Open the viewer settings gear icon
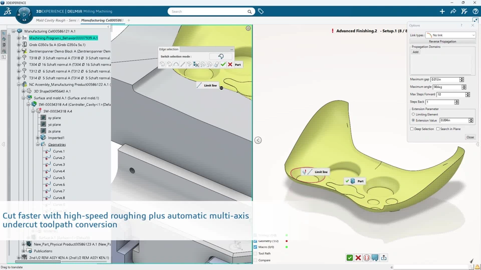This screenshot has height=270, width=481. (248, 28)
